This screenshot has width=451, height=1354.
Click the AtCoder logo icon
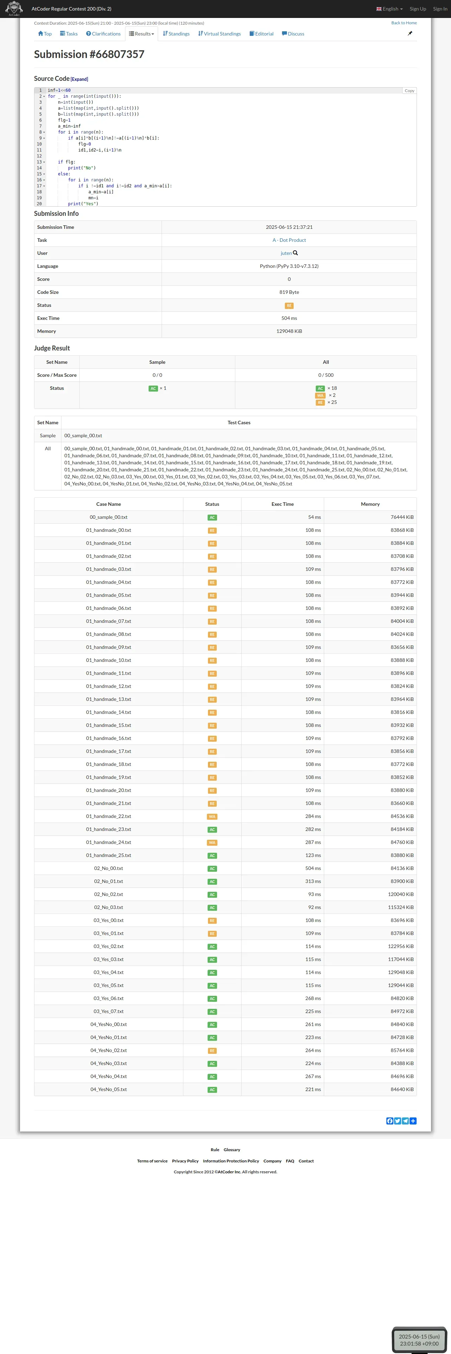coord(14,8)
